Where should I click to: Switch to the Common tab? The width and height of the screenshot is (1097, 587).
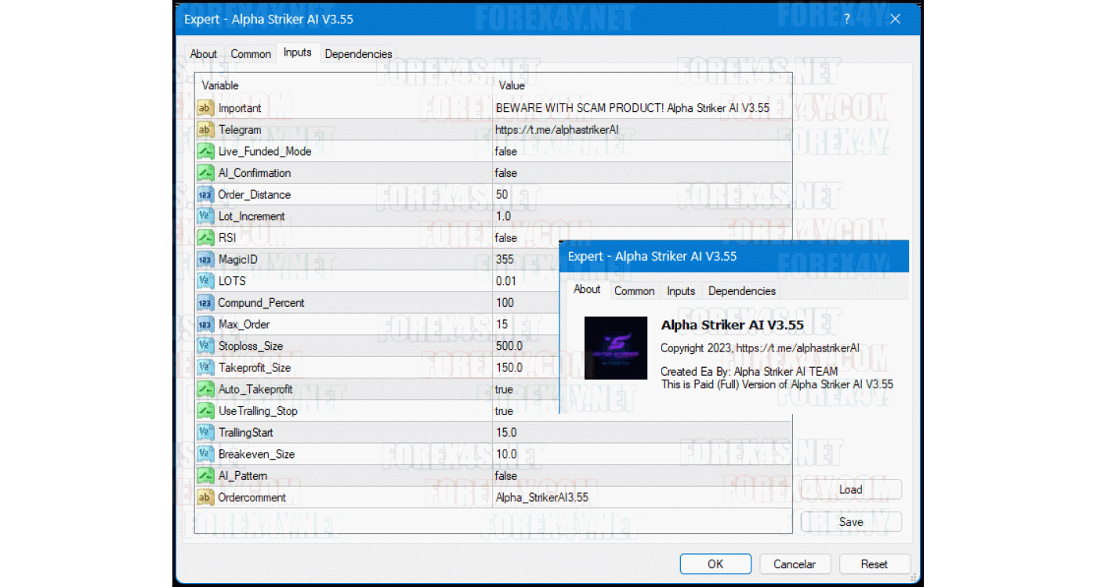click(x=251, y=54)
